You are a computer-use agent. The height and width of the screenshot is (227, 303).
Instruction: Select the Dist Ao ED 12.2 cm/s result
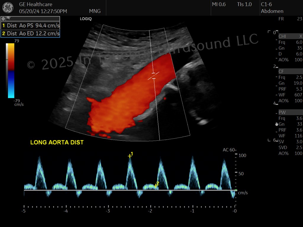[x=30, y=33]
